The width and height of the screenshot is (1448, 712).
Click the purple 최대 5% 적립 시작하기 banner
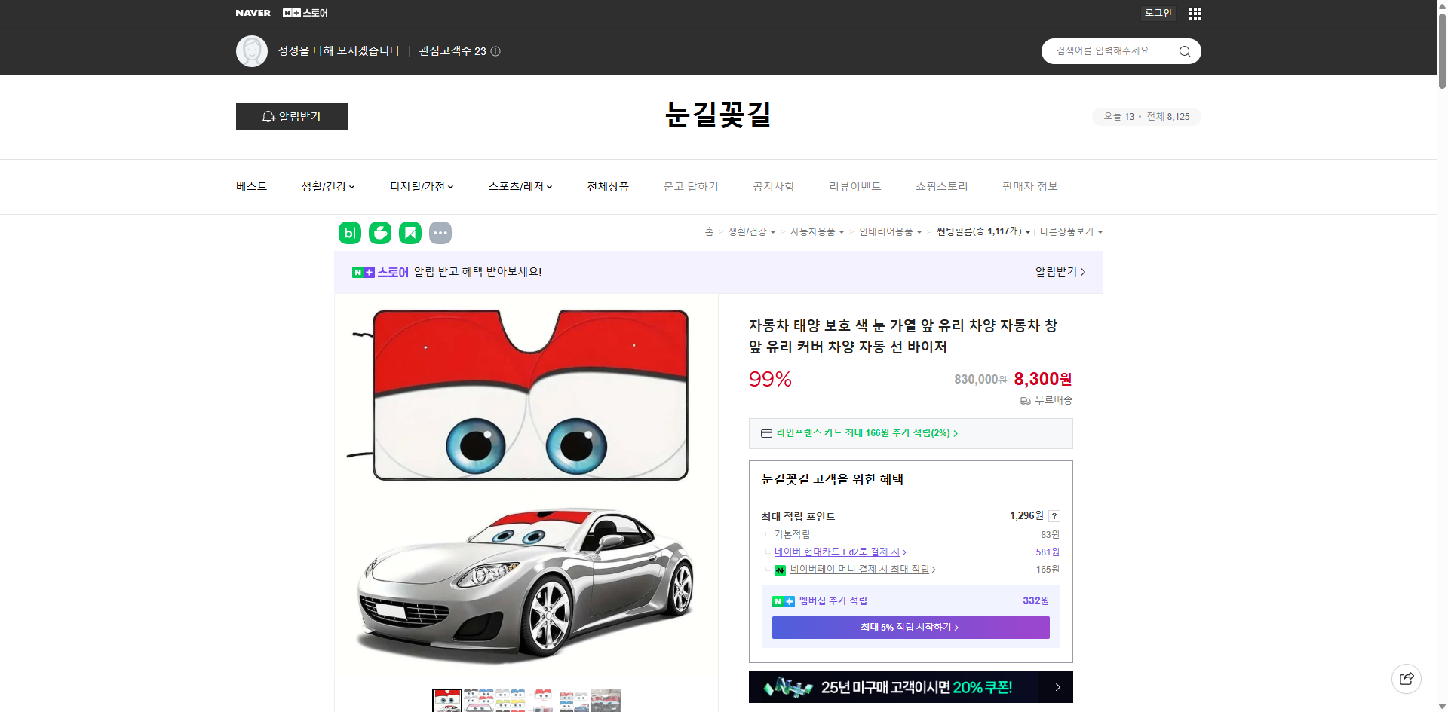(x=910, y=627)
